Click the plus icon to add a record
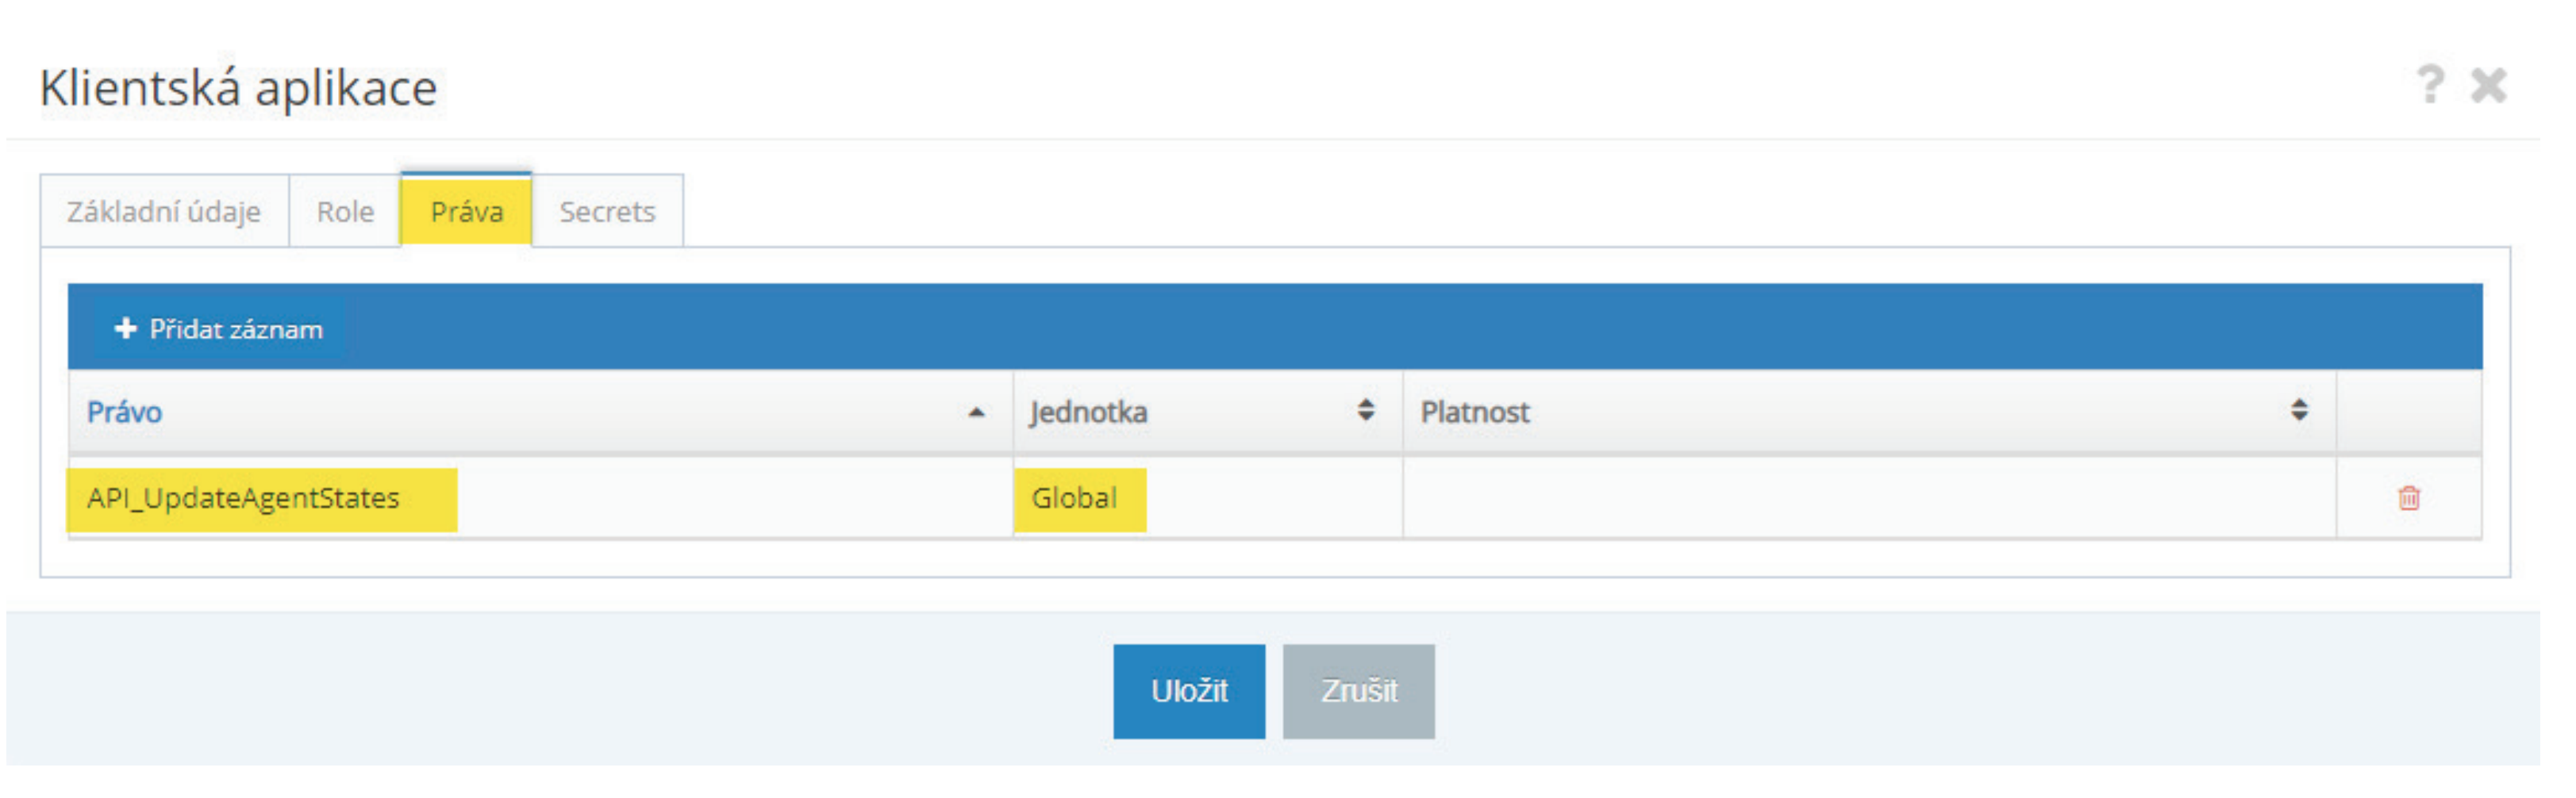Screen dimensions: 2576x798 coord(125,329)
